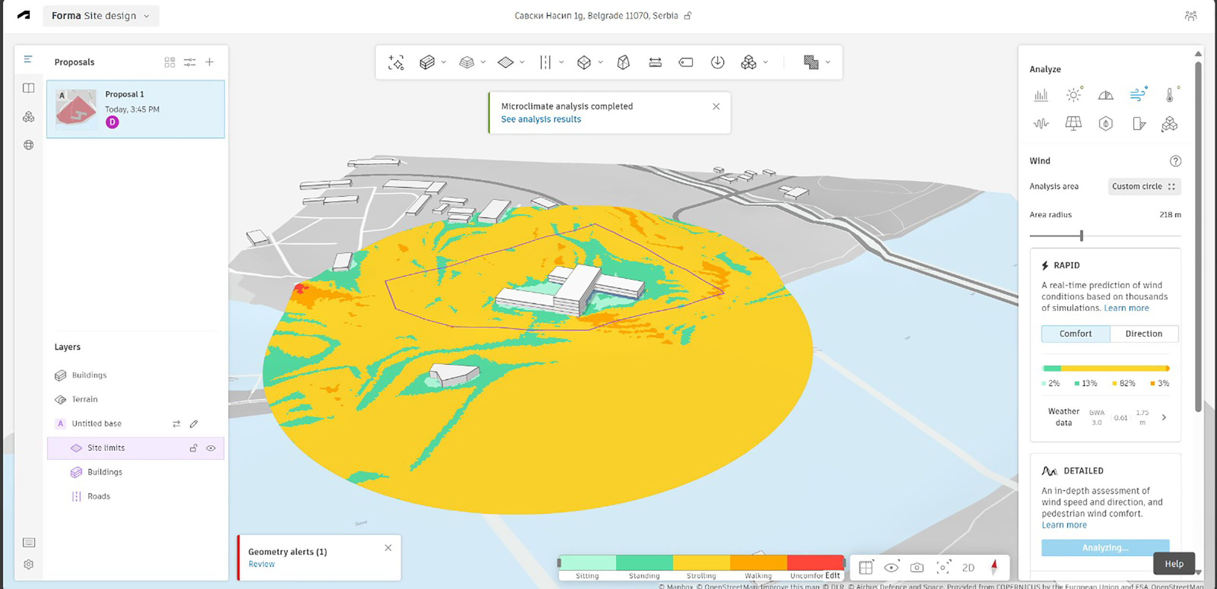Hide the Site limits layer

pyautogui.click(x=211, y=448)
